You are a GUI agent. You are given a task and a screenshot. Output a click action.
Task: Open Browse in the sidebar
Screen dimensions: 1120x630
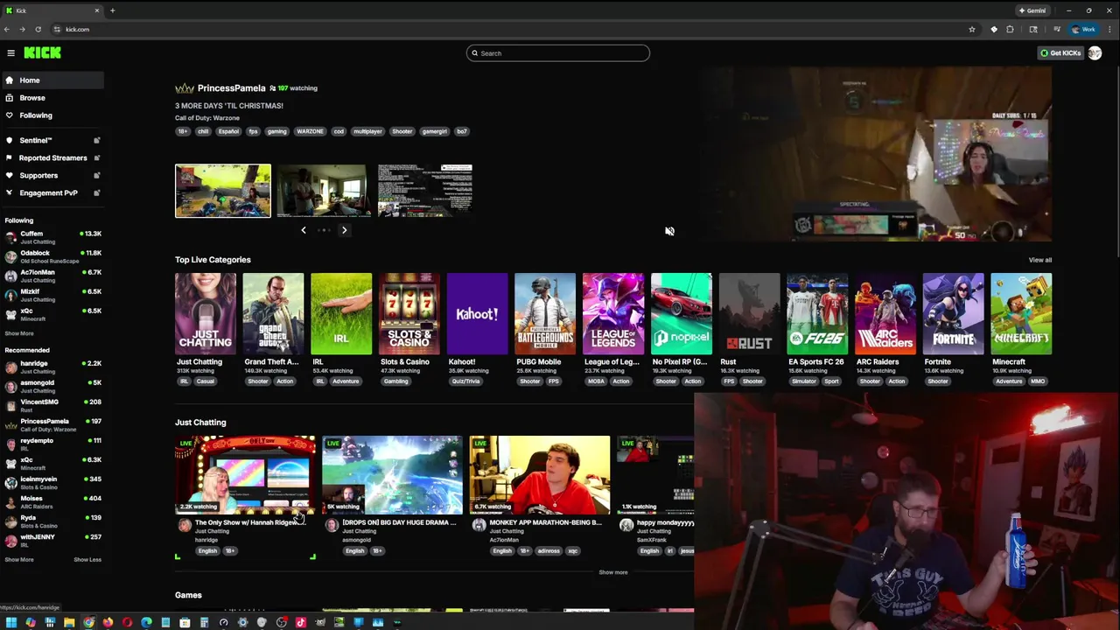[x=52, y=98]
